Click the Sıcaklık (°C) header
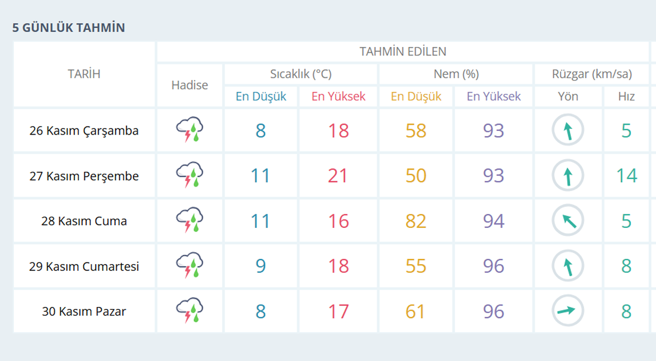This screenshot has height=361, width=656. 301,74
